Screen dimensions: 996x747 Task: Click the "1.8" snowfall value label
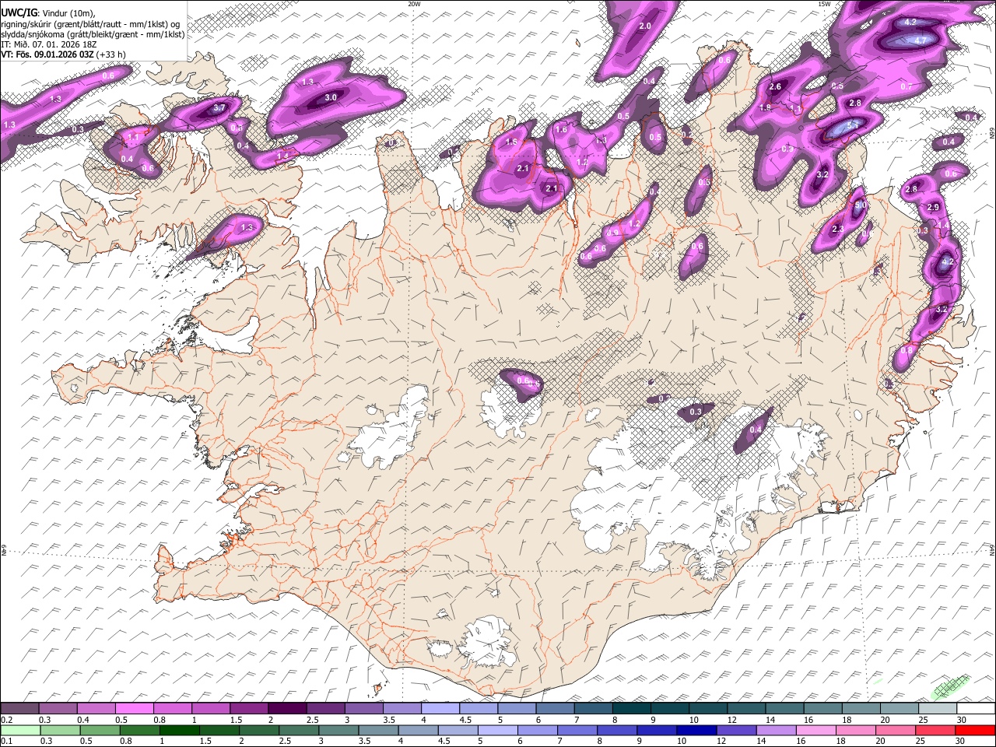point(765,108)
